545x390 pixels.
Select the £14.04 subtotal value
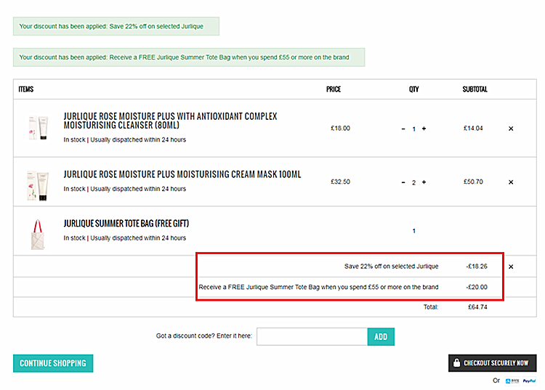(x=473, y=128)
